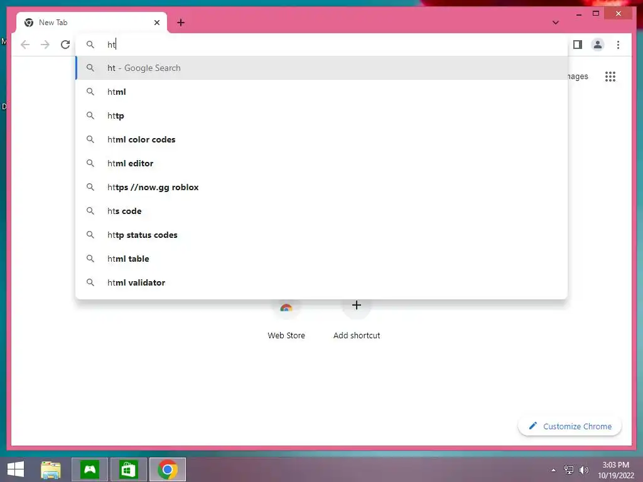Open a new tab with the plus button
The width and height of the screenshot is (643, 482).
[x=181, y=23]
